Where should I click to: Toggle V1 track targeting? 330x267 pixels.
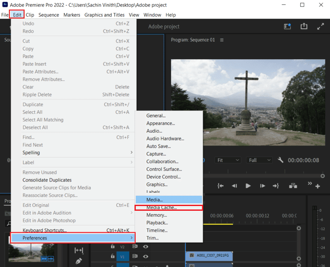(123, 257)
